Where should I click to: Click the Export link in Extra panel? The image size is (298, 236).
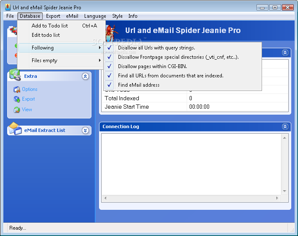(x=28, y=99)
